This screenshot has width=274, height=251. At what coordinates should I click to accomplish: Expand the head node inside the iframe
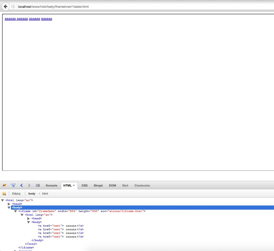click(x=28, y=218)
